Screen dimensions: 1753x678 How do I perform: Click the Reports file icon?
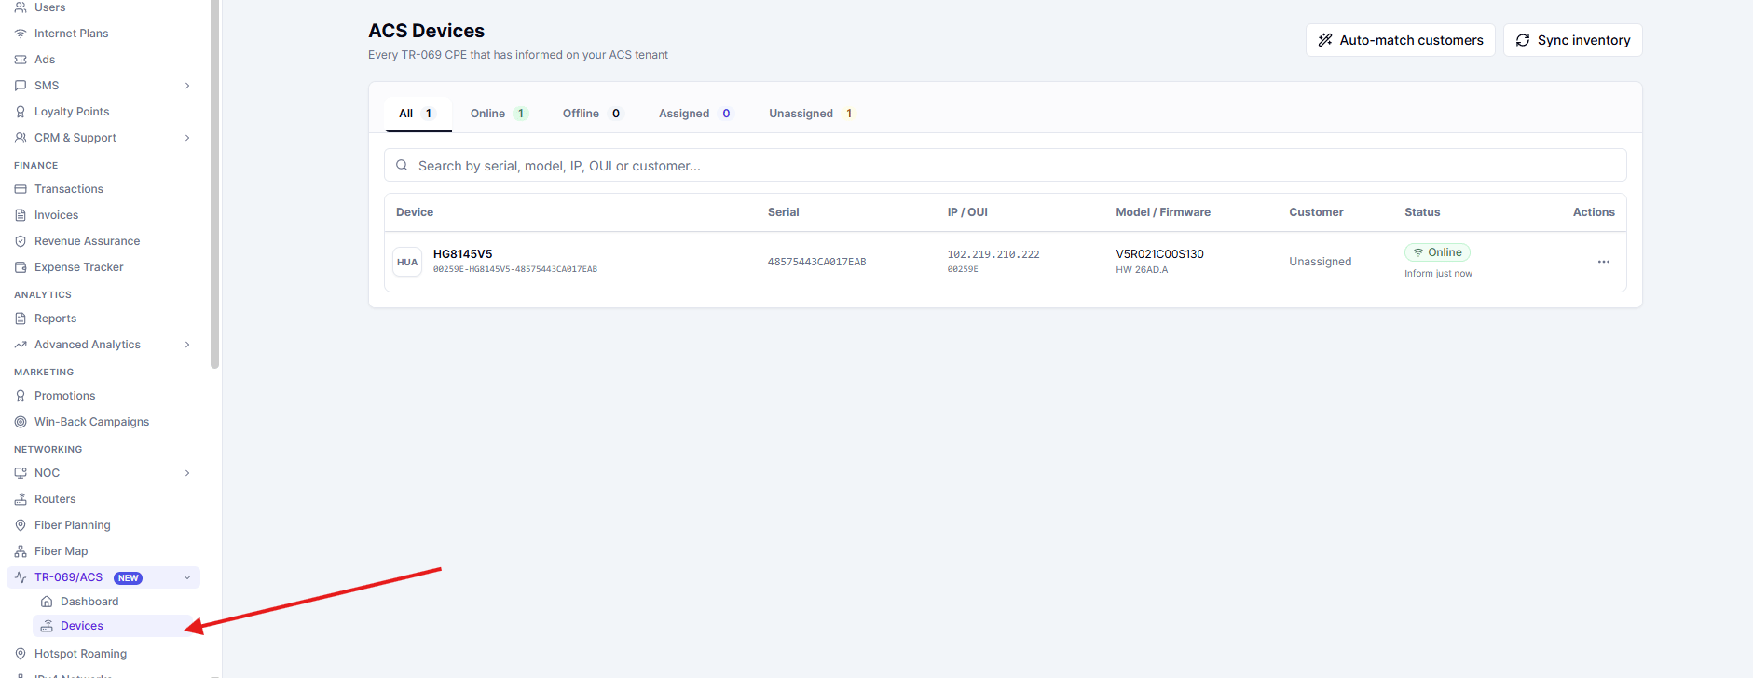21,319
